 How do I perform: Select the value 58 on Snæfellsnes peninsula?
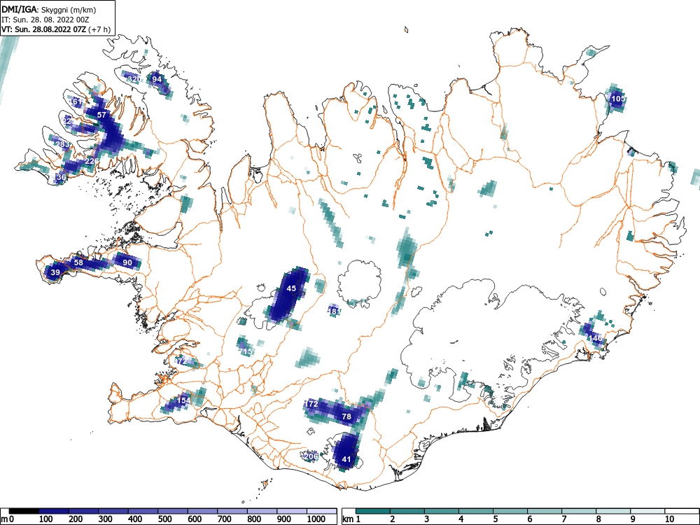pyautogui.click(x=78, y=262)
